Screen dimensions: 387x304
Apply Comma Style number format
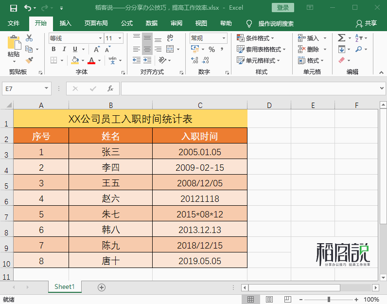(222, 49)
